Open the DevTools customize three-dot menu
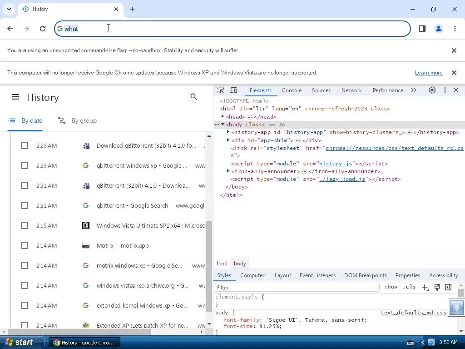The image size is (465, 349). coord(445,90)
